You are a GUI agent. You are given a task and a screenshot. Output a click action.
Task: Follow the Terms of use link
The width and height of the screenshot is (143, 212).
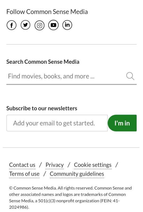pyautogui.click(x=24, y=174)
